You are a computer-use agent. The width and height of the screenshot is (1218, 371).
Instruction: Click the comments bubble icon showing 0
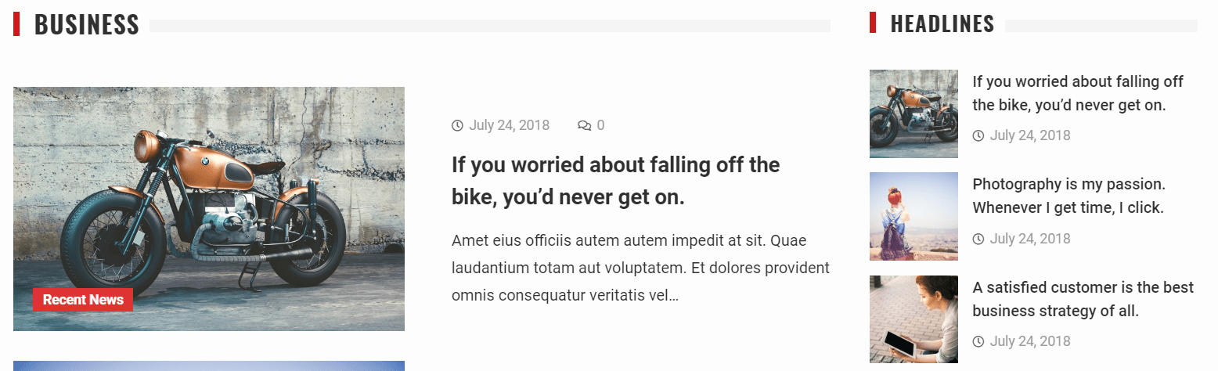pyautogui.click(x=584, y=125)
